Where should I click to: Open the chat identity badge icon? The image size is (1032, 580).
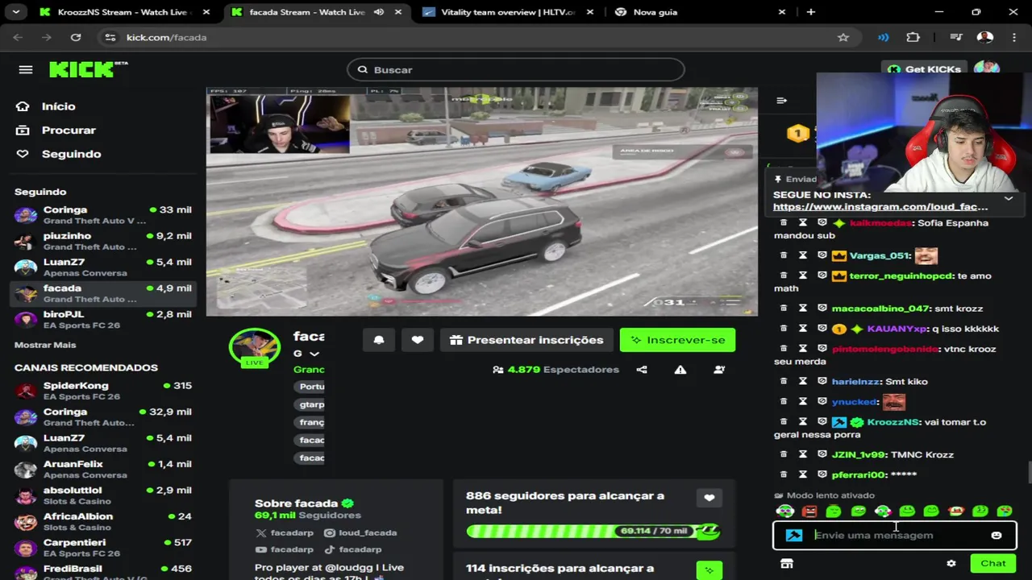[x=794, y=536]
